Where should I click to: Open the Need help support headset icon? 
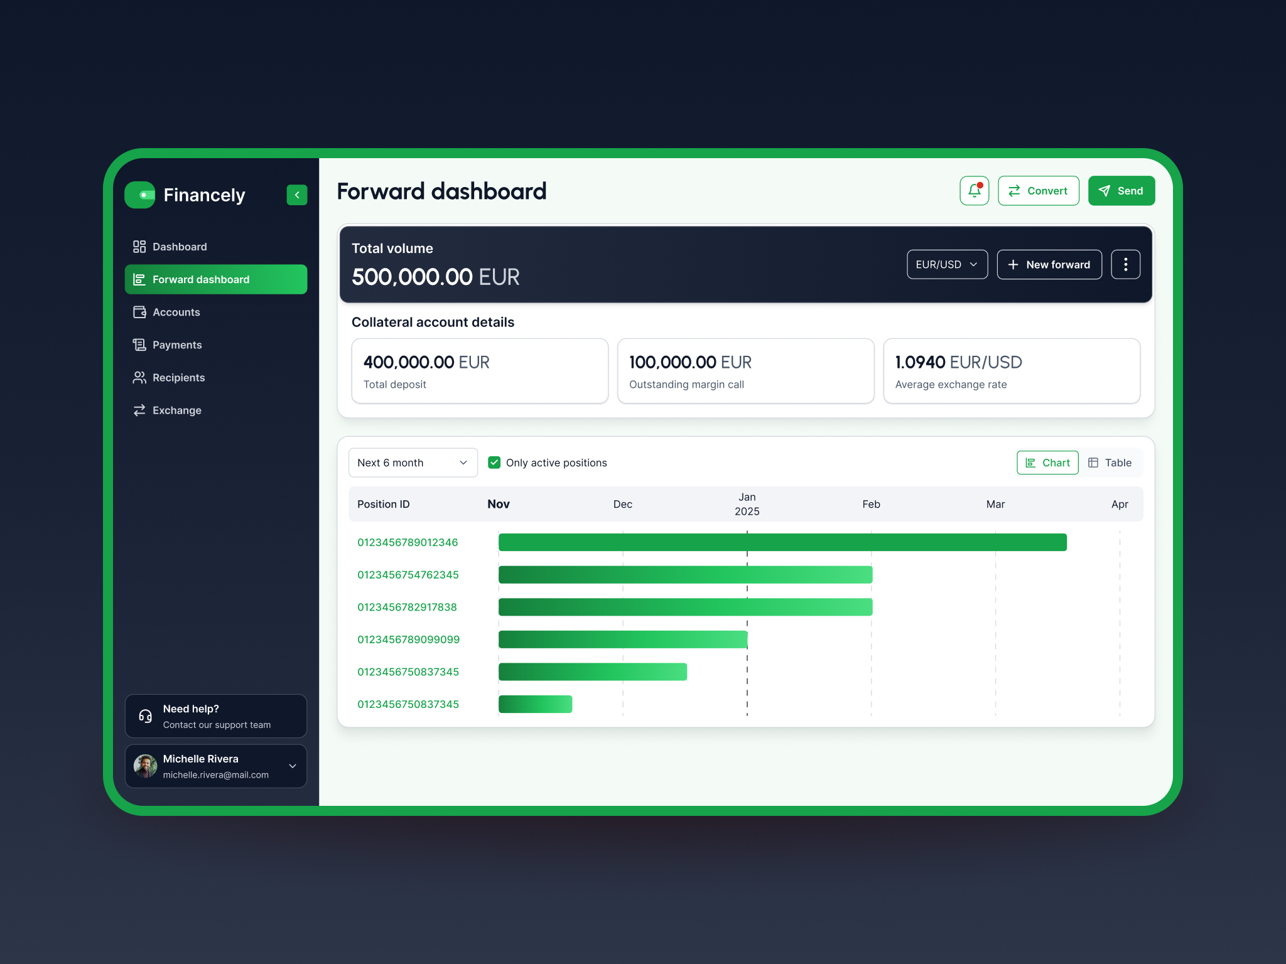[145, 715]
